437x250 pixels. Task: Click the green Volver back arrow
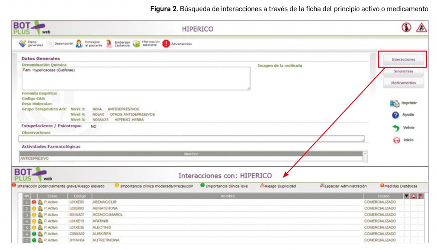click(x=396, y=128)
